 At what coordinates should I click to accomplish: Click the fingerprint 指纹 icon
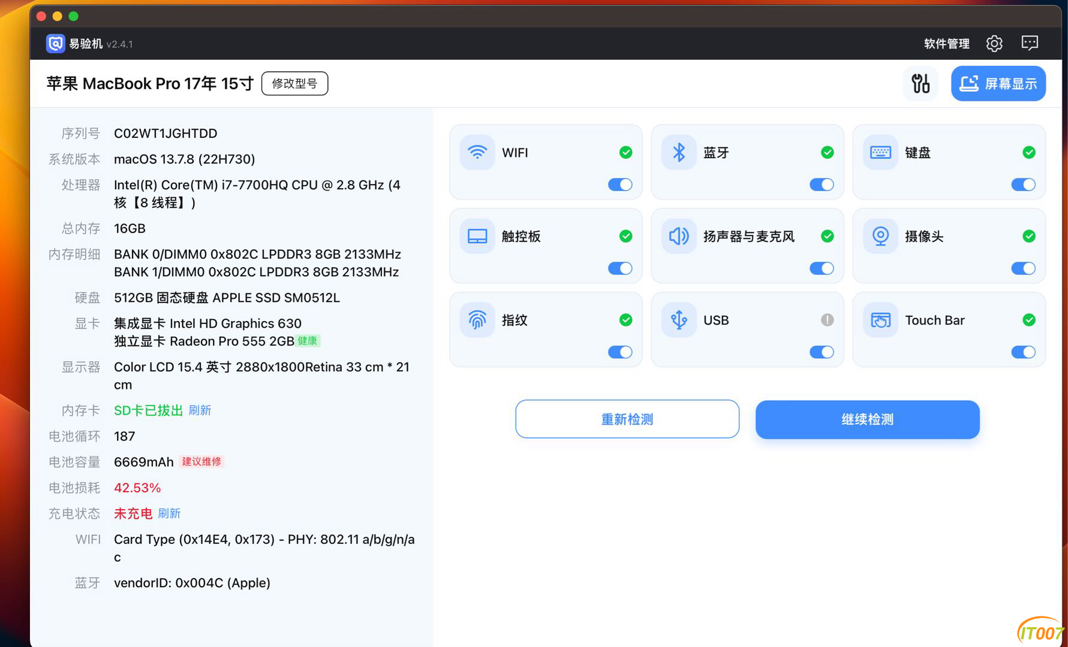pos(477,320)
